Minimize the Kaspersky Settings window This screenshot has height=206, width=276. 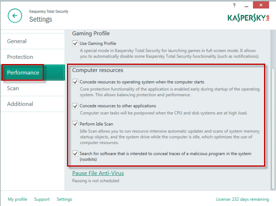coord(246,6)
